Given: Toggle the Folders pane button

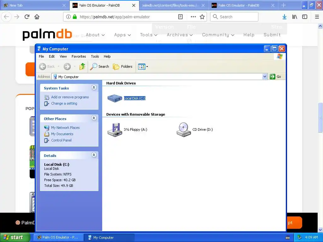Looking at the screenshot, I should 123,66.
